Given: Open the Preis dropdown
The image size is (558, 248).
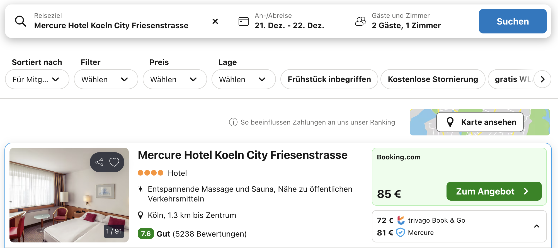Looking at the screenshot, I should click(x=174, y=79).
